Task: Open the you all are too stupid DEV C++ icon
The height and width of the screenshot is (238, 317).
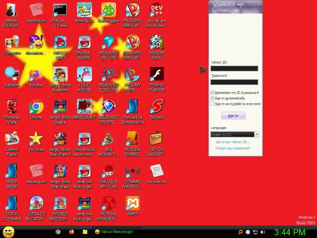Action: point(157,15)
